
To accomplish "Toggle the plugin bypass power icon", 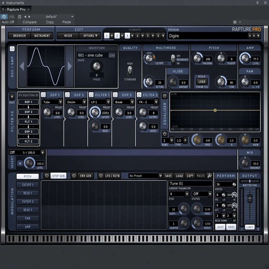I will tap(4, 17).
